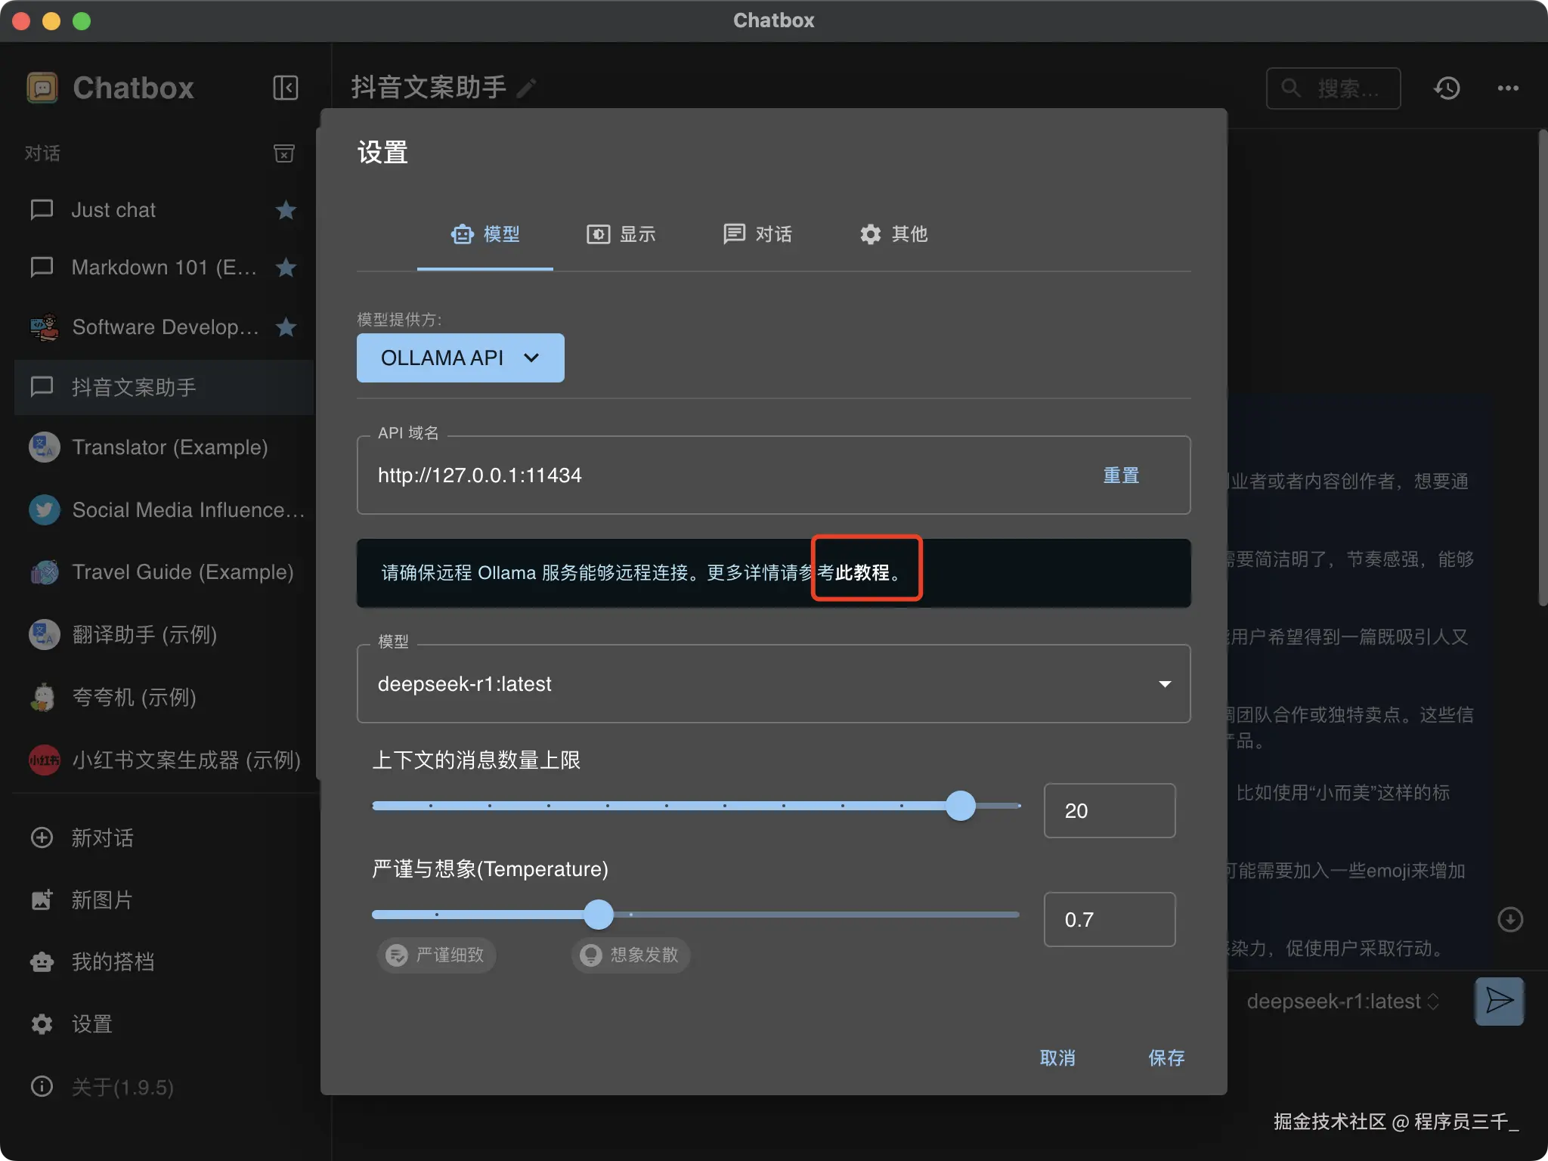Toggle star on Just chat conversation
Image resolution: width=1548 pixels, height=1161 pixels.
pos(286,210)
